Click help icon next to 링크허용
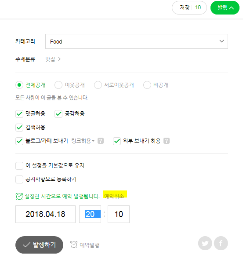Screen dimensions: 243x267 [x=101, y=141]
